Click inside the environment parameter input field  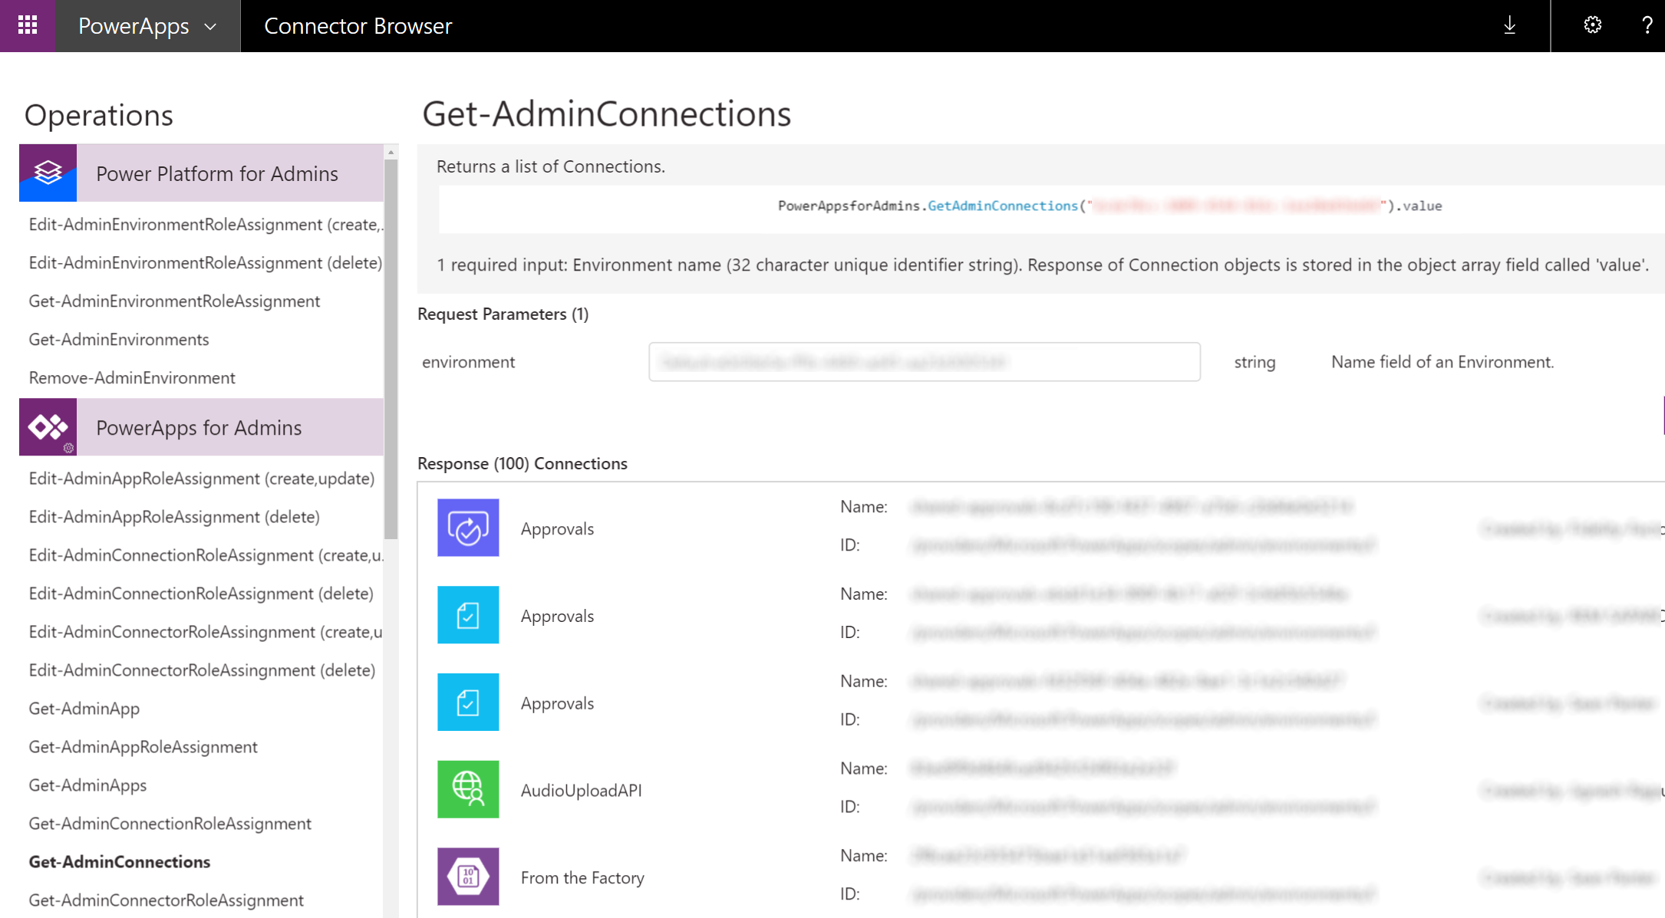923,361
